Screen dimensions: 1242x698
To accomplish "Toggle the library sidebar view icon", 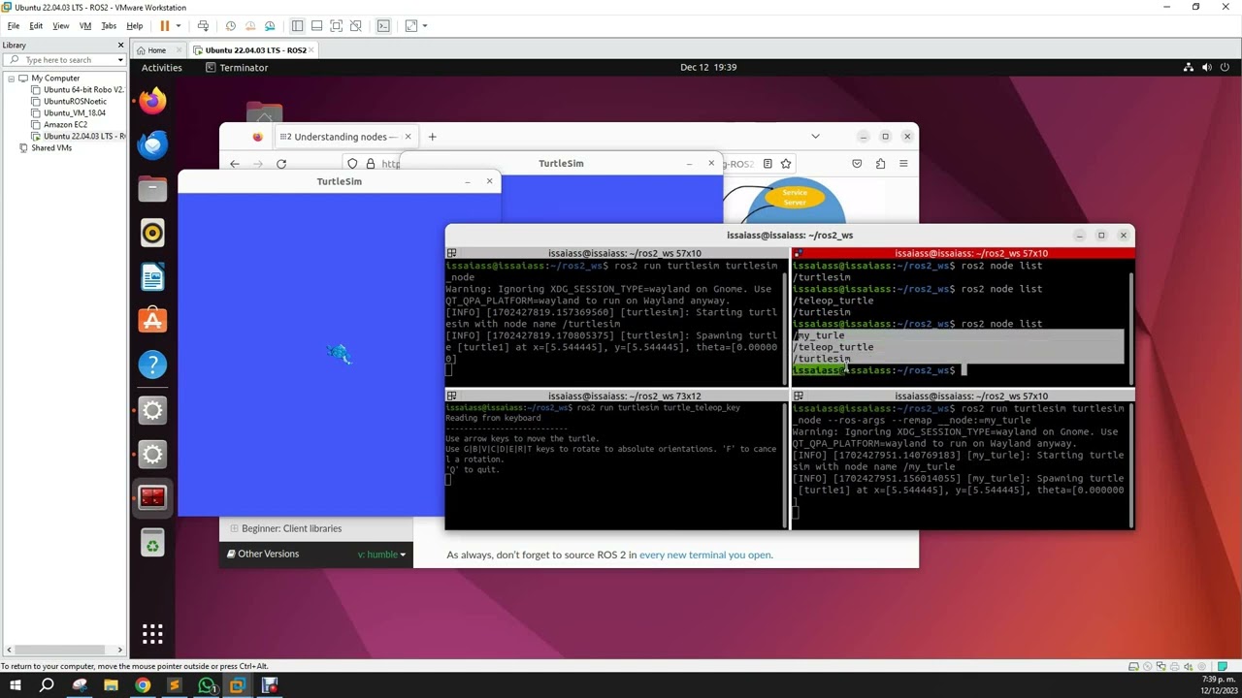I will (x=297, y=26).
